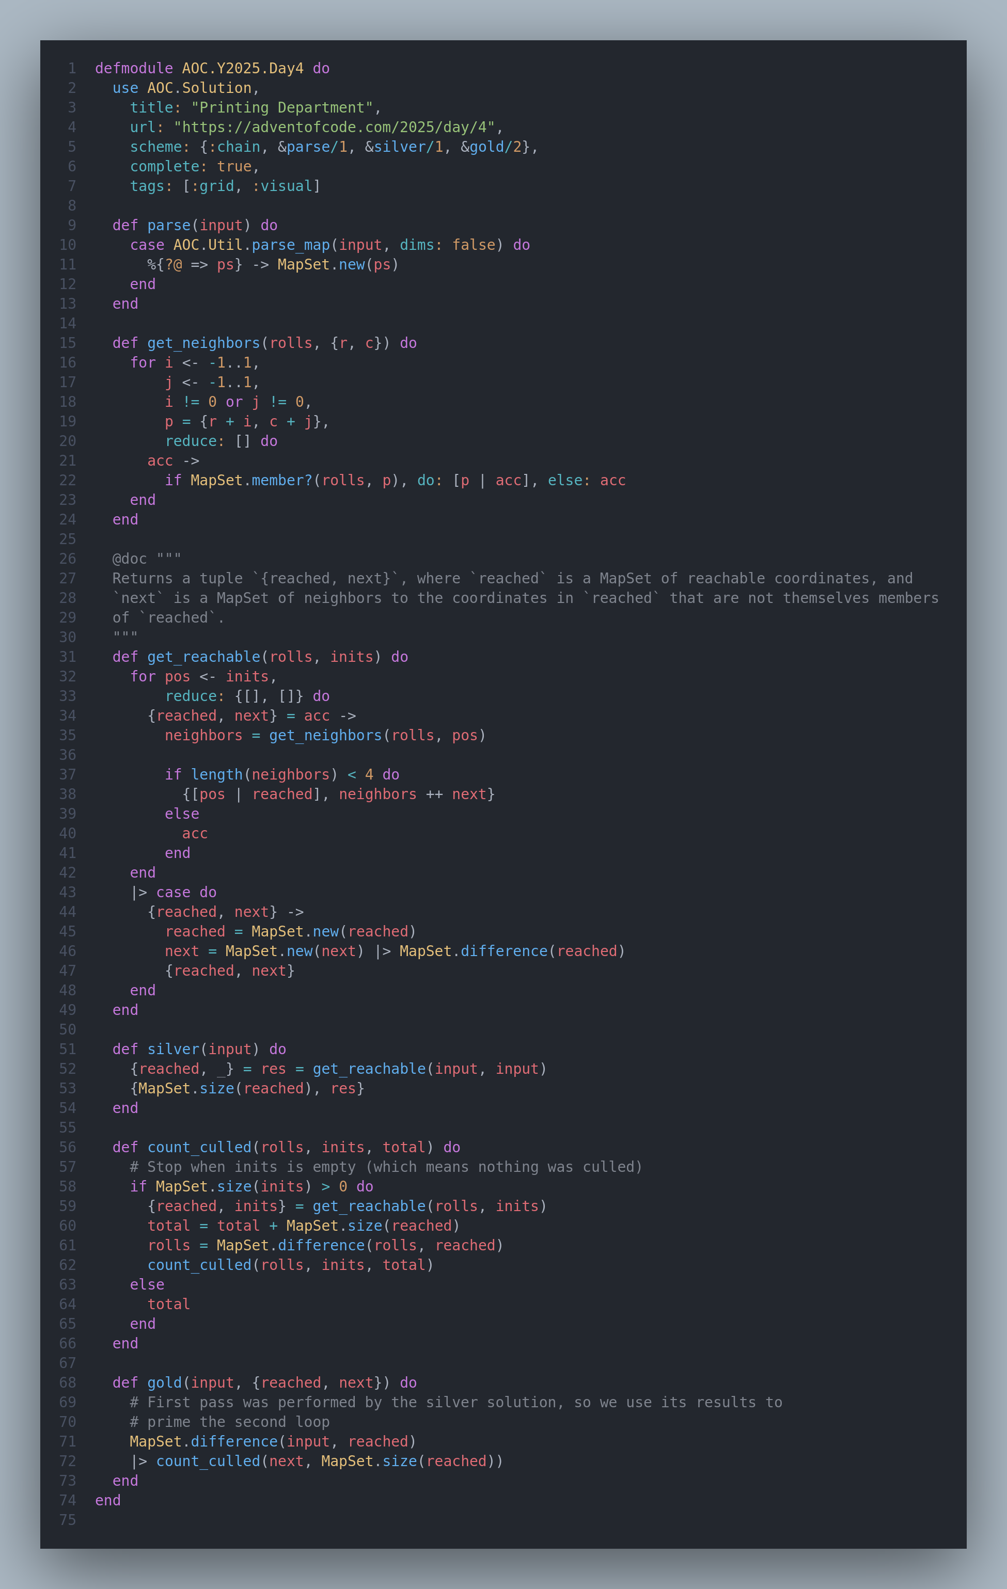Click the parse function definition name
The height and width of the screenshot is (1589, 1007).
169,225
